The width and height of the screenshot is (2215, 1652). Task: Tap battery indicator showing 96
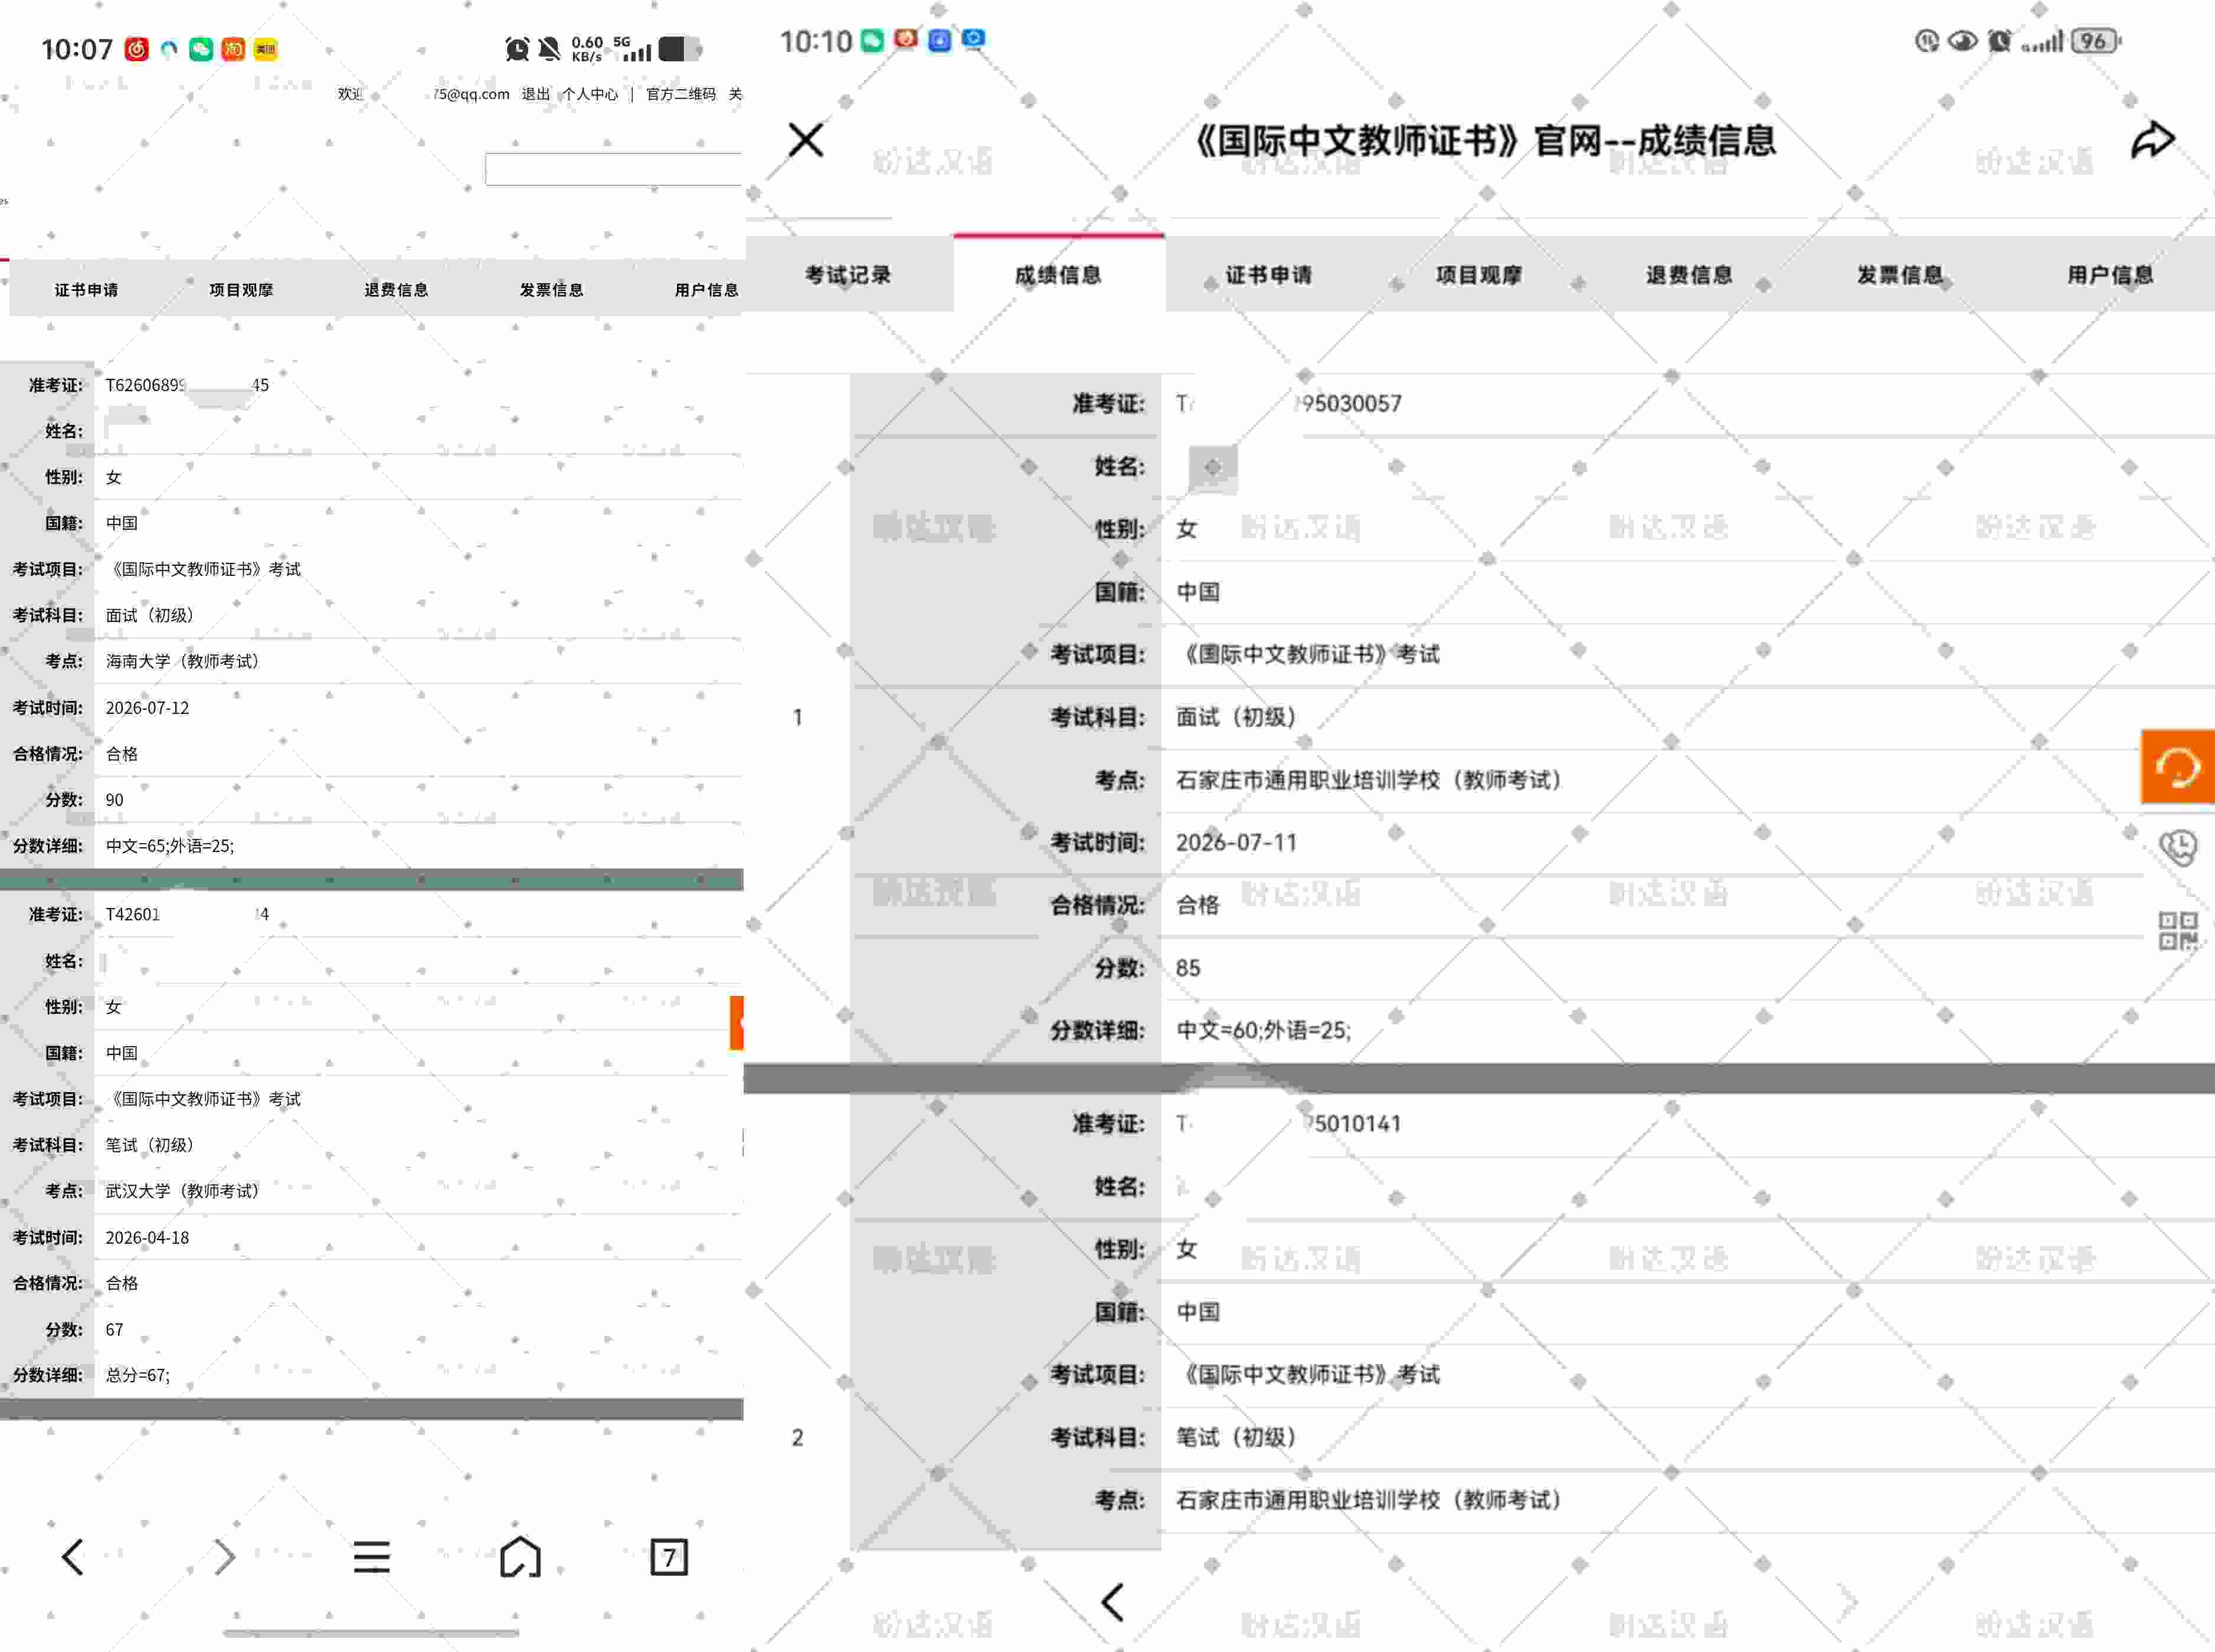[2095, 41]
